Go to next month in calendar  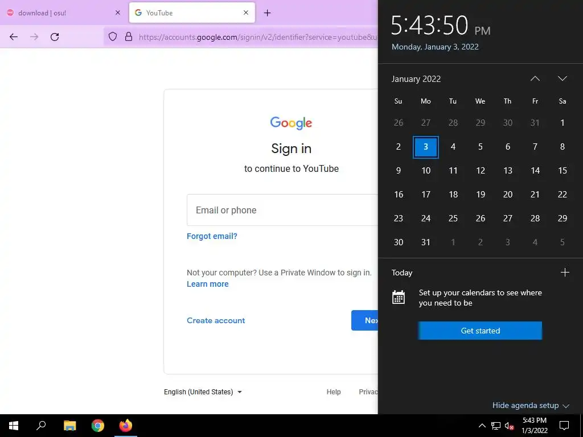click(562, 79)
